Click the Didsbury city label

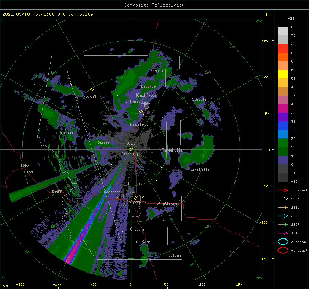130,154
